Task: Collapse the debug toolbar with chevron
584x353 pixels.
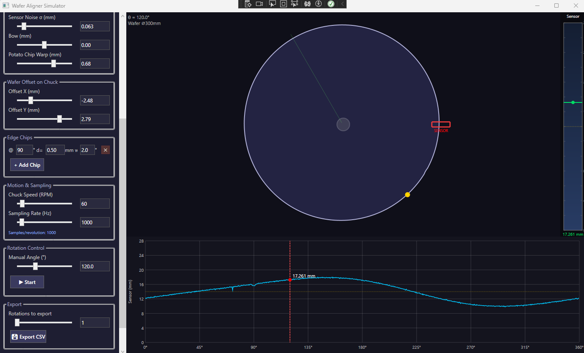Action: click(342, 4)
